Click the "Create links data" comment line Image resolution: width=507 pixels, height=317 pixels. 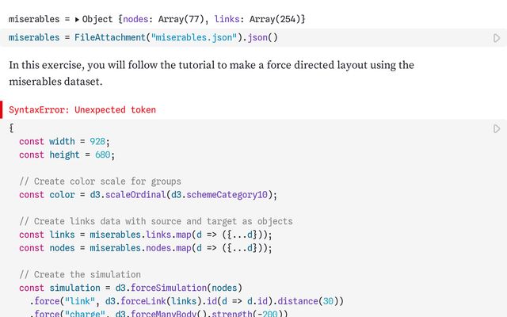pos(155,221)
